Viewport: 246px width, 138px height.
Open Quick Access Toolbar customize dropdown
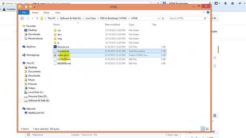[35, 7]
